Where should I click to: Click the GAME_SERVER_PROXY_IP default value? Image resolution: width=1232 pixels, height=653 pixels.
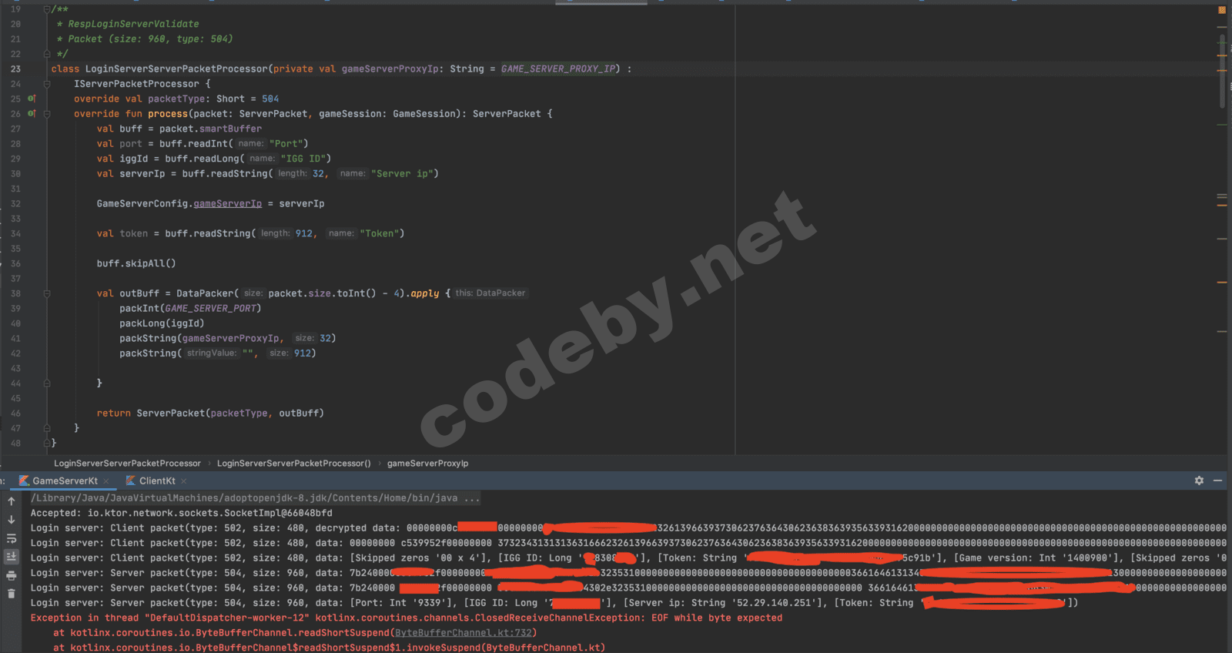click(558, 69)
